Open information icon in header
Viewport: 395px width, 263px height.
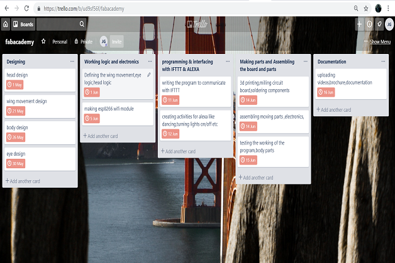coord(369,24)
